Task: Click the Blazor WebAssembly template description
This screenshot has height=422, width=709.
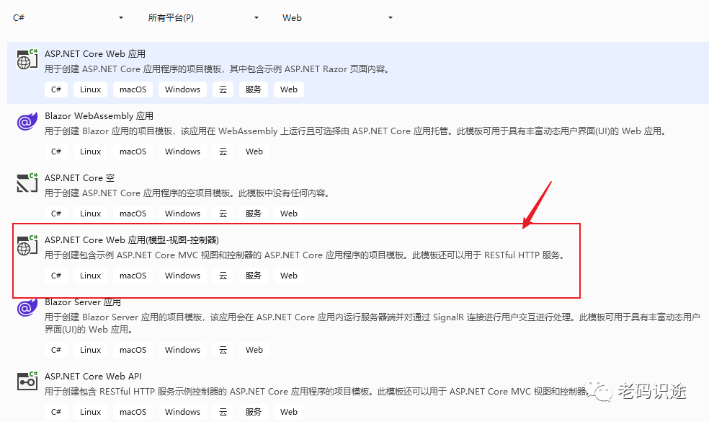Action: click(356, 131)
